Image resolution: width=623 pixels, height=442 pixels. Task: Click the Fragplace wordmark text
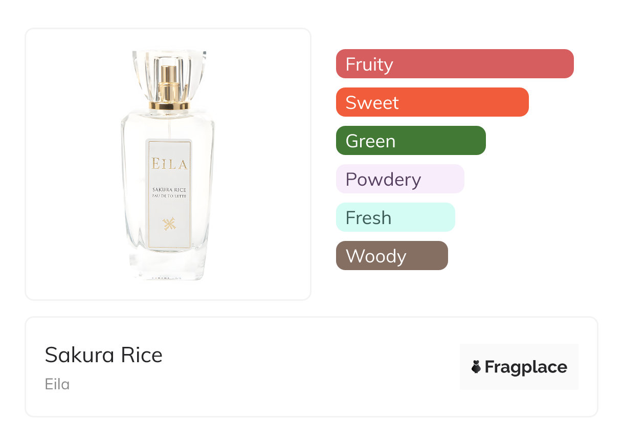[526, 367]
